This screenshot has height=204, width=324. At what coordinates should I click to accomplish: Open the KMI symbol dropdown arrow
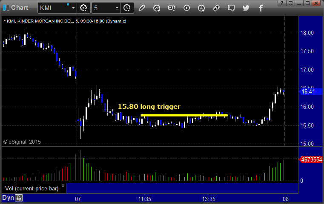pos(73,8)
